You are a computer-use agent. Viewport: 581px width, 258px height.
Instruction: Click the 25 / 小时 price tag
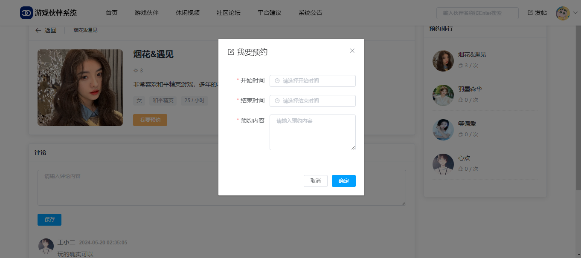pos(195,101)
